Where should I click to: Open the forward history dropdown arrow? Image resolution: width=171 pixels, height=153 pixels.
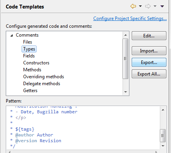[x=155, y=6]
